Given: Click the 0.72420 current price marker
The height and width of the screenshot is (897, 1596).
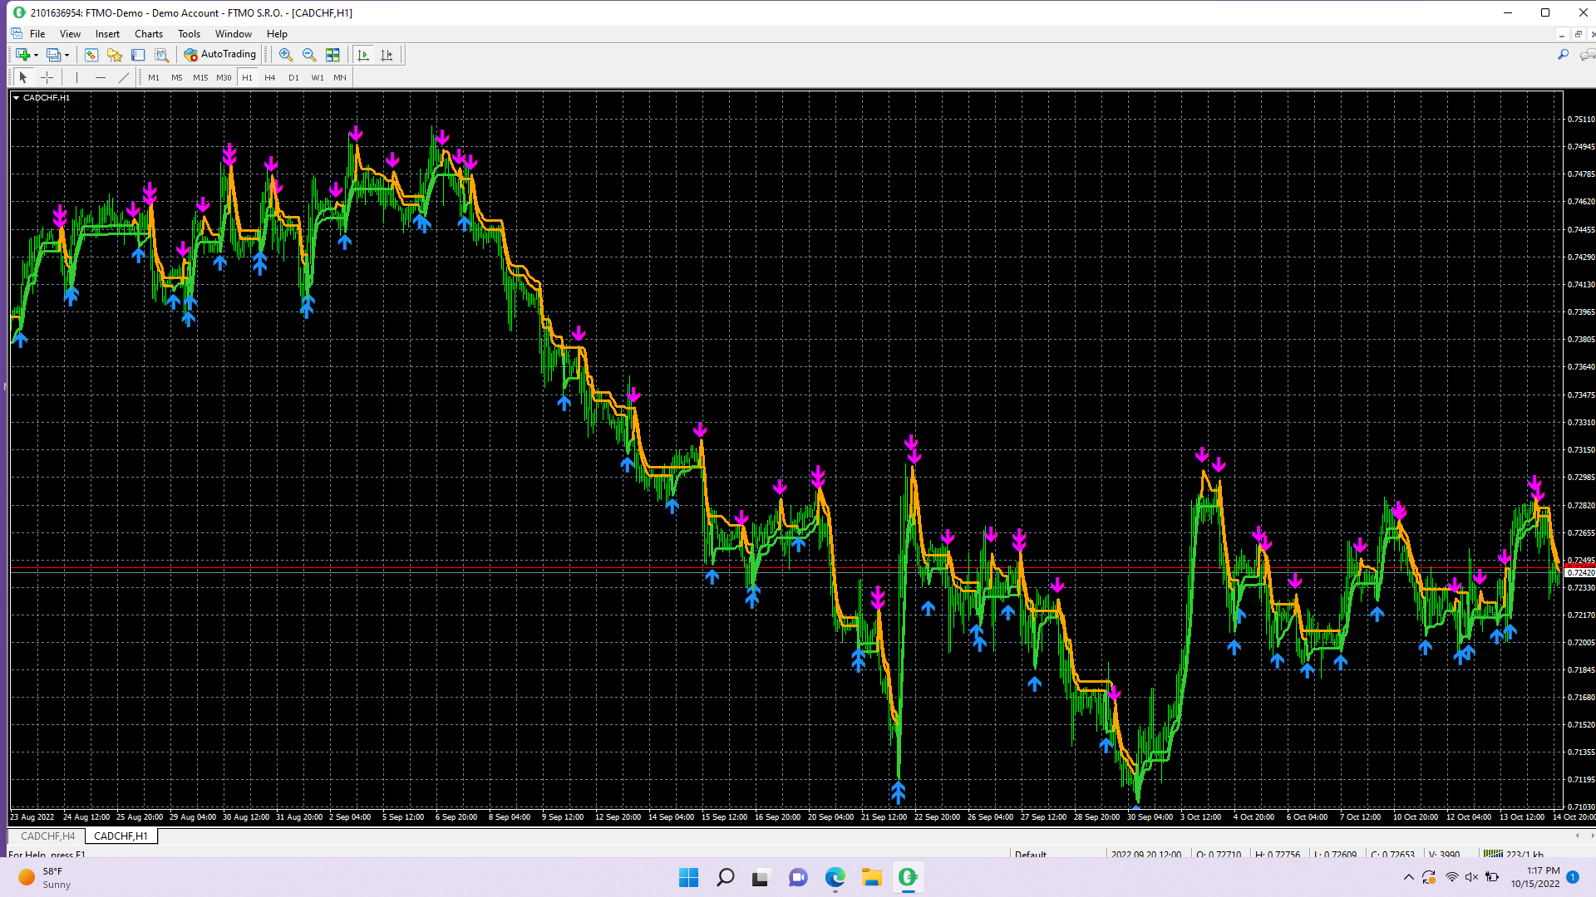Looking at the screenshot, I should pyautogui.click(x=1579, y=572).
